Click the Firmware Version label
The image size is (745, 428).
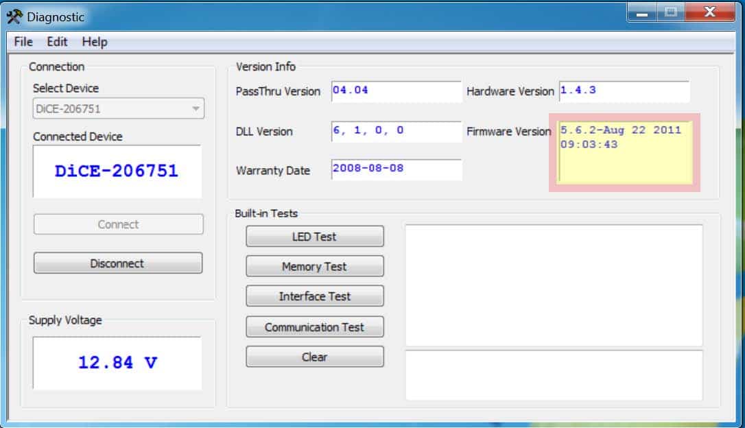pos(509,132)
